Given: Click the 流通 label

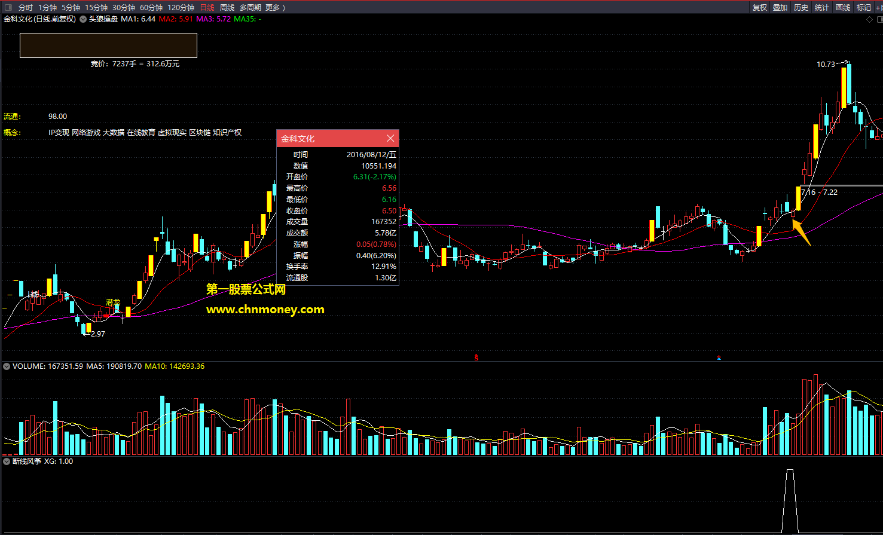Looking at the screenshot, I should pyautogui.click(x=12, y=117).
